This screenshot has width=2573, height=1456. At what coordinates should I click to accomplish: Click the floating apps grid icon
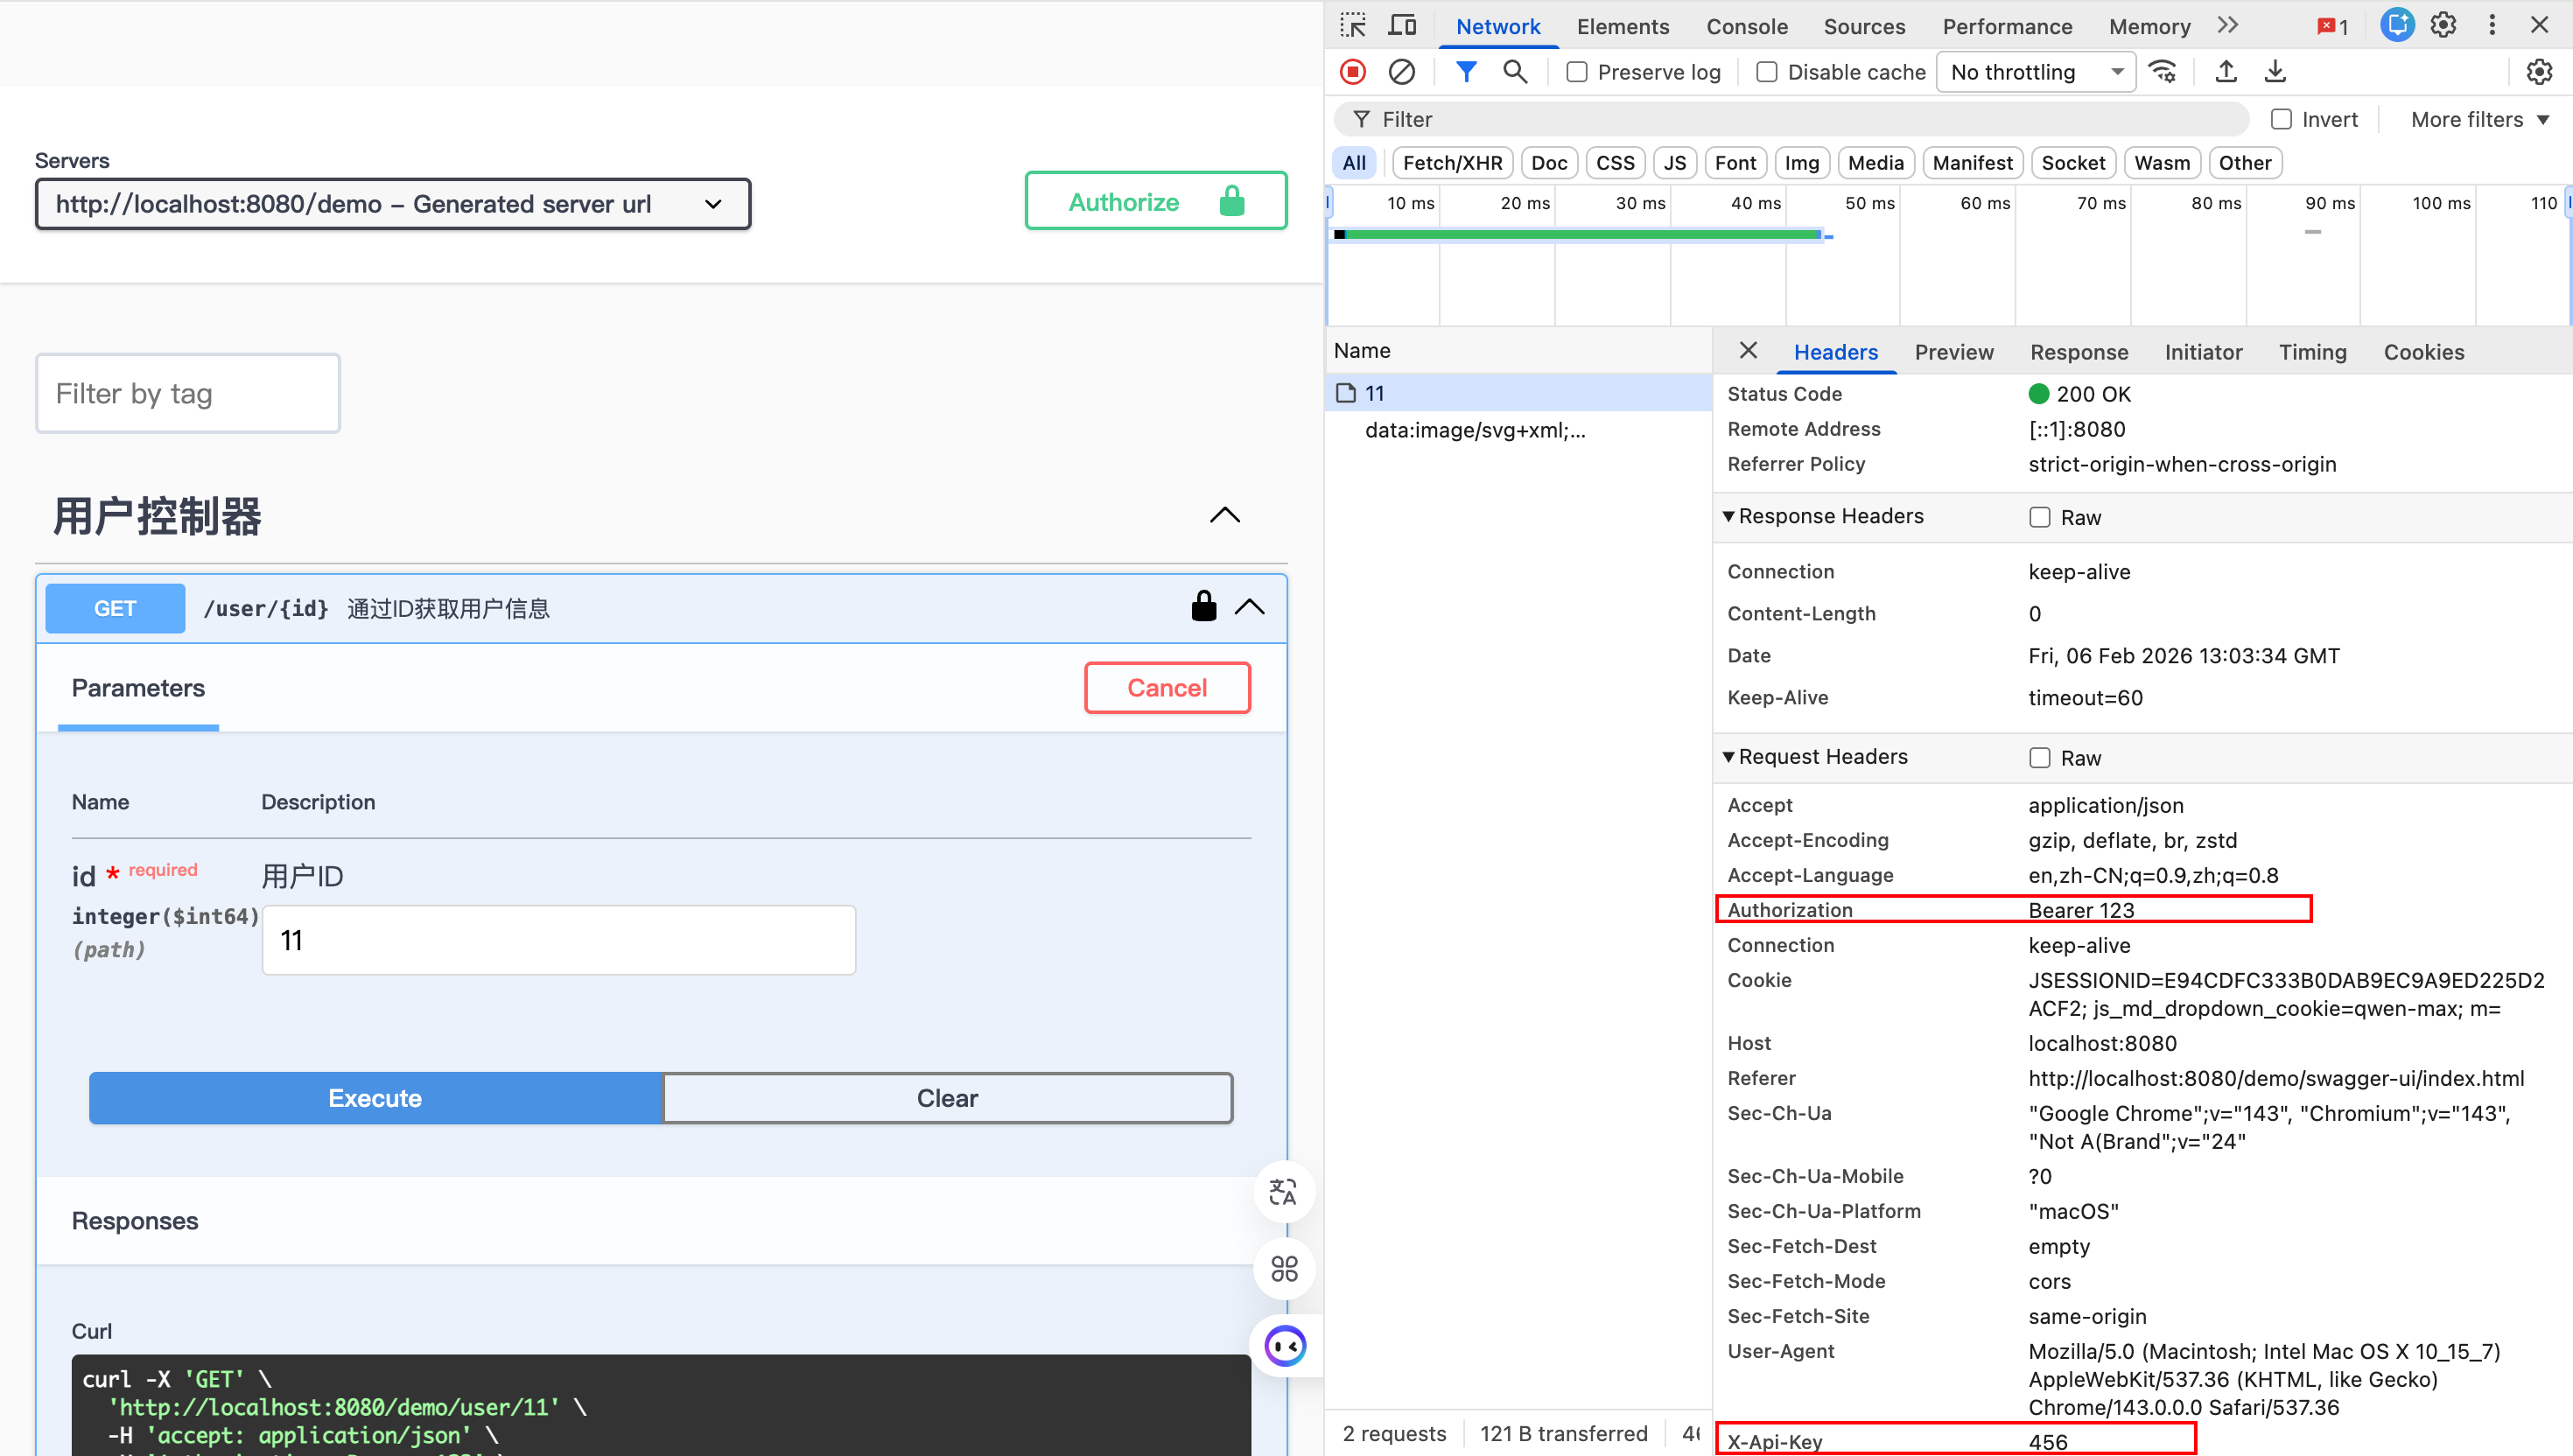tap(1284, 1269)
